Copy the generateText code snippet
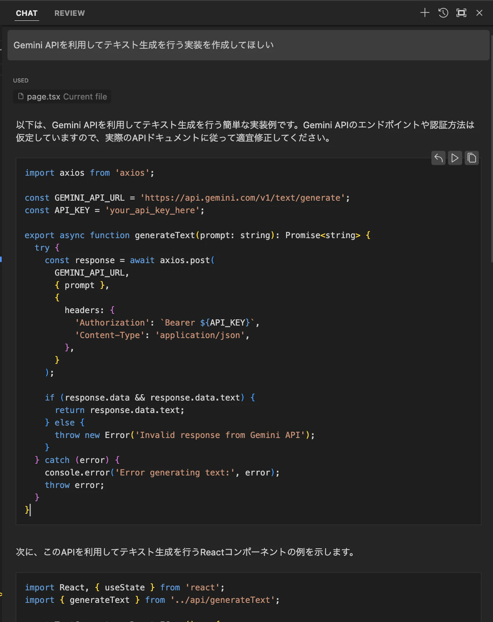The width and height of the screenshot is (493, 622). [x=472, y=158]
